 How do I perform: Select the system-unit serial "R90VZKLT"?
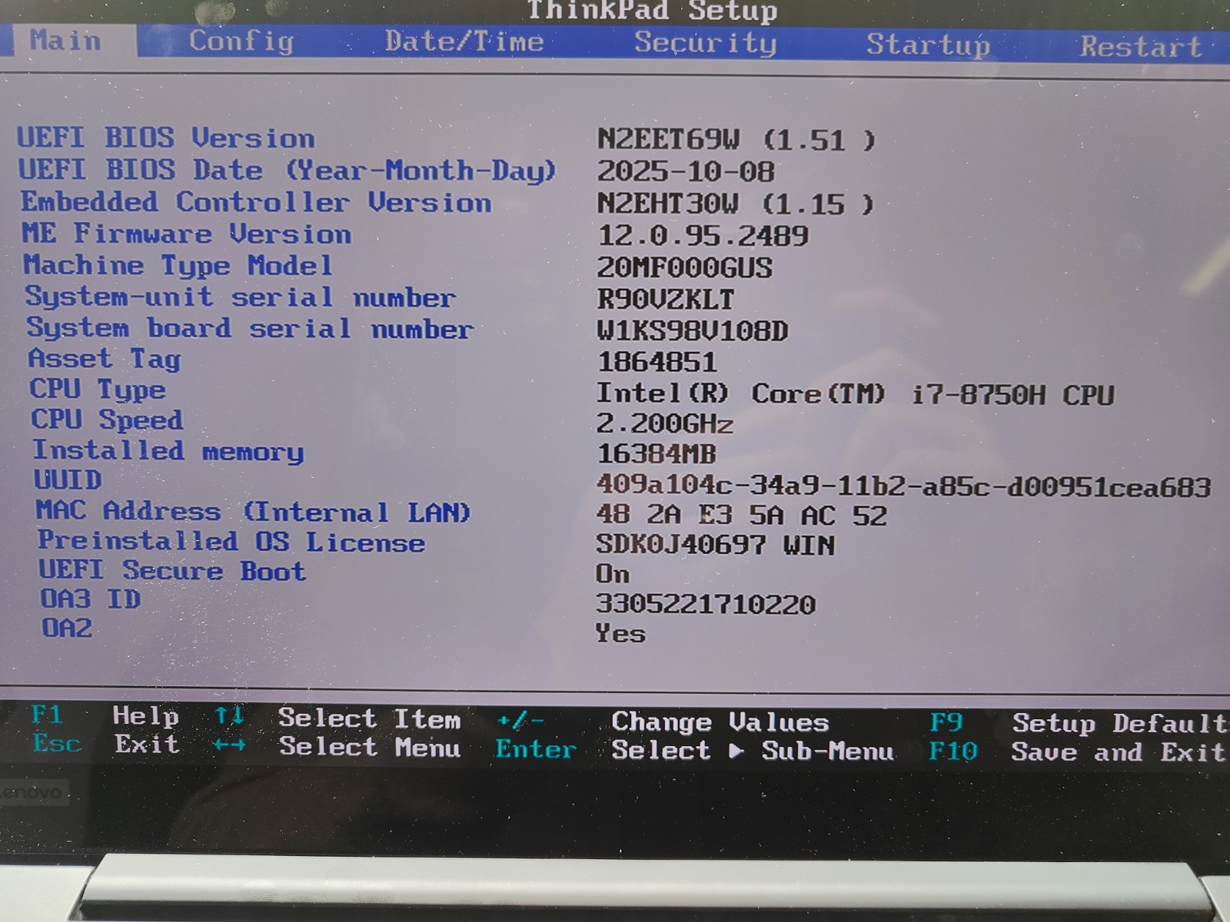click(x=665, y=299)
